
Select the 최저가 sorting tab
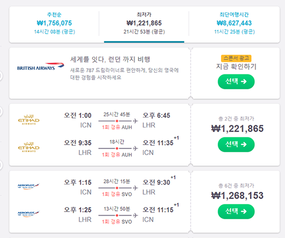(x=144, y=23)
